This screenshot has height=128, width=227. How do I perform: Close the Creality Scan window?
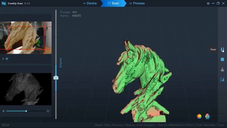(223, 3)
